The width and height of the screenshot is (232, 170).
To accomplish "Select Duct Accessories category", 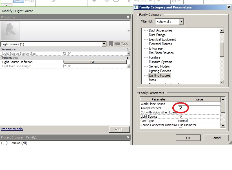I will pos(160,30).
